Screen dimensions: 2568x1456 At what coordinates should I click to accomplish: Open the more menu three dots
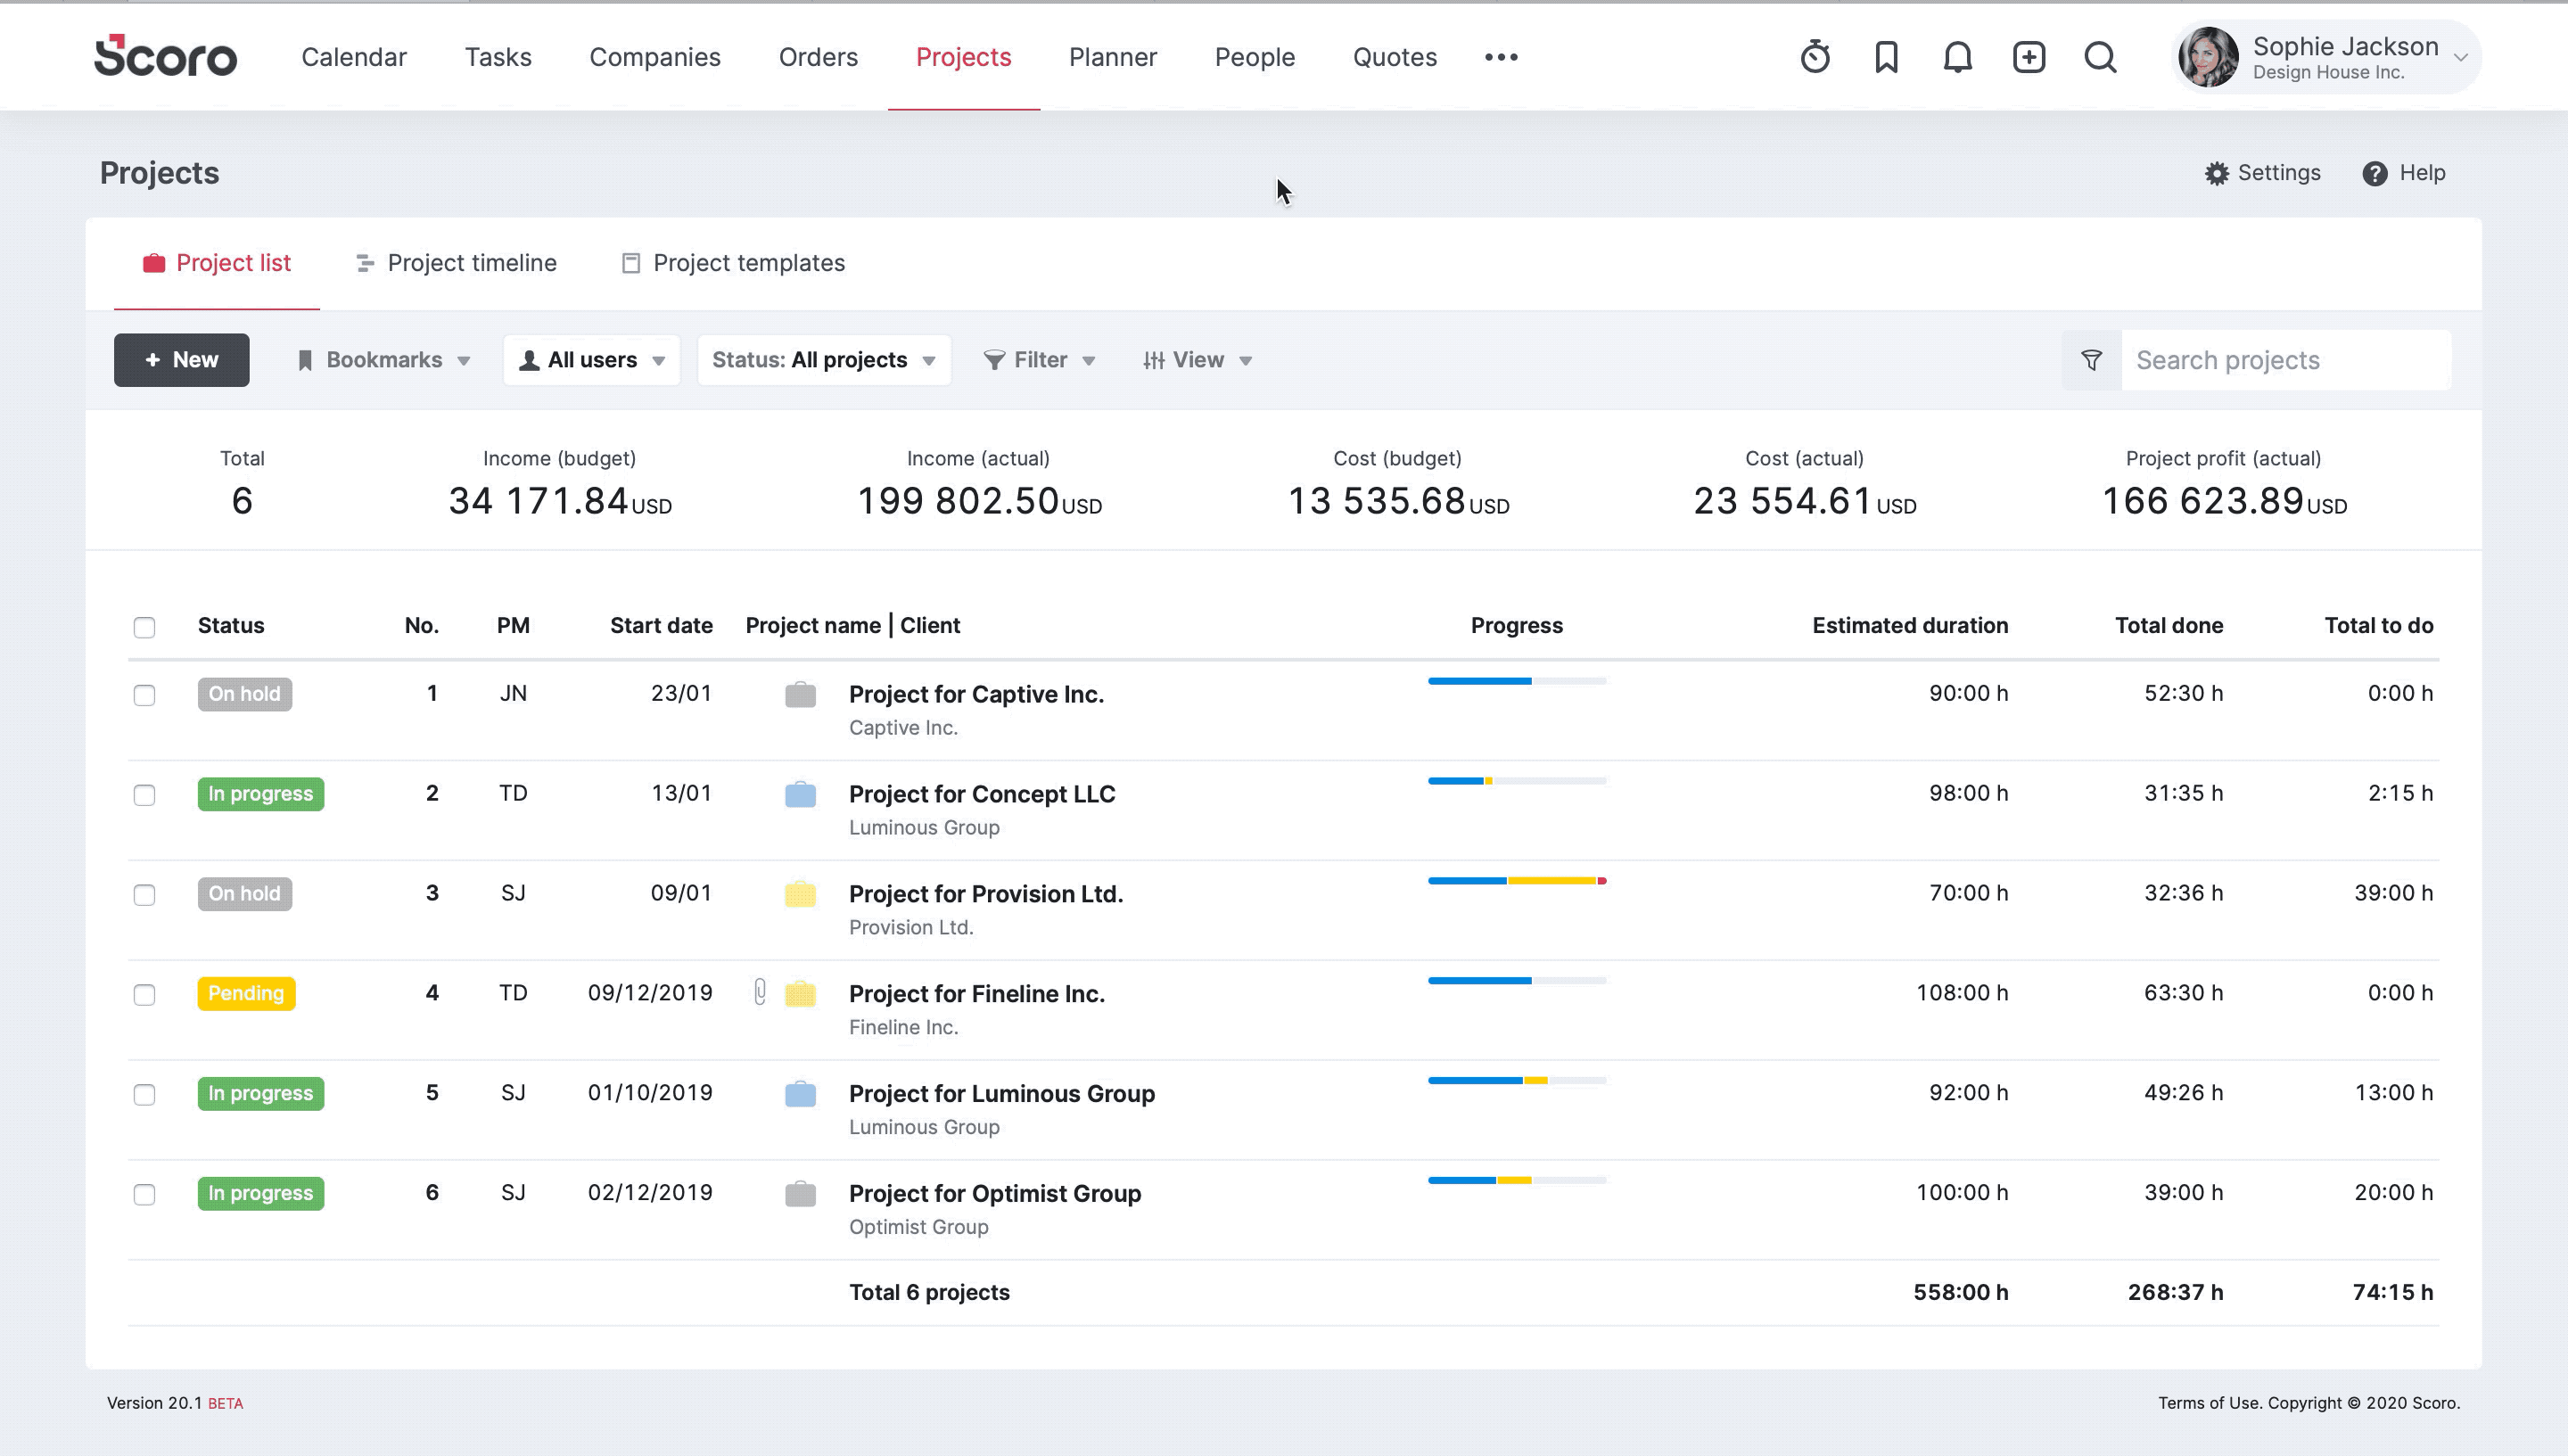pos(1501,57)
